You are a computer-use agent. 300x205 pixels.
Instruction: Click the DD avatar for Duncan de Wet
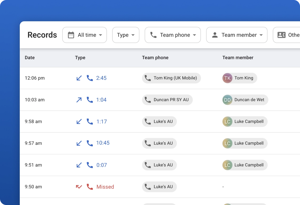[227, 100]
